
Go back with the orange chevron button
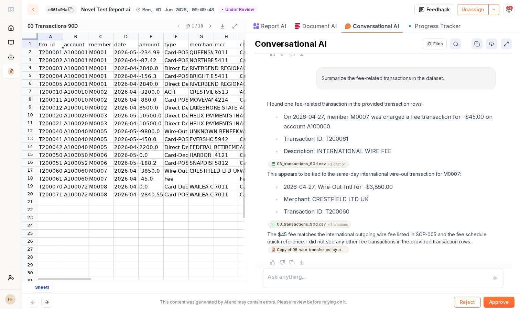pyautogui.click(x=33, y=10)
